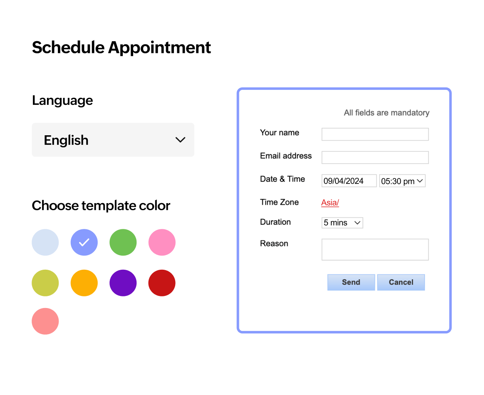Open the English language dropdown
This screenshot has height=395, width=484.
point(113,140)
